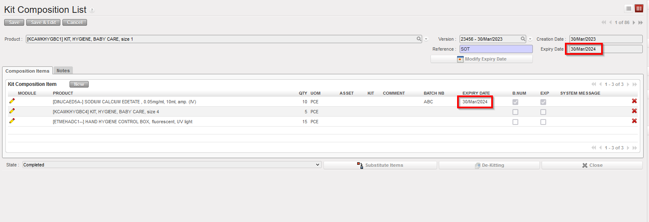Open help question mark beside Kit Composition List

[x=92, y=10]
